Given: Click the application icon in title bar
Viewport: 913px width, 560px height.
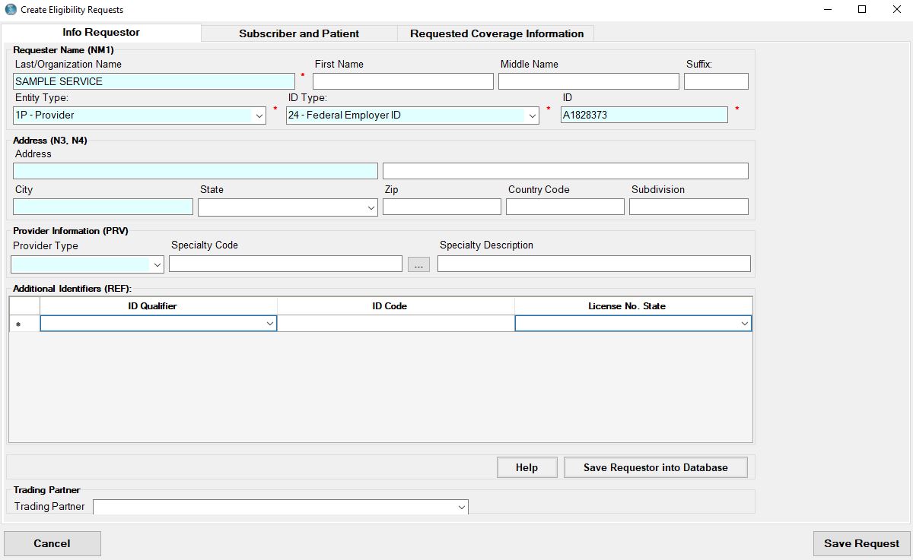Looking at the screenshot, I should coord(11,10).
